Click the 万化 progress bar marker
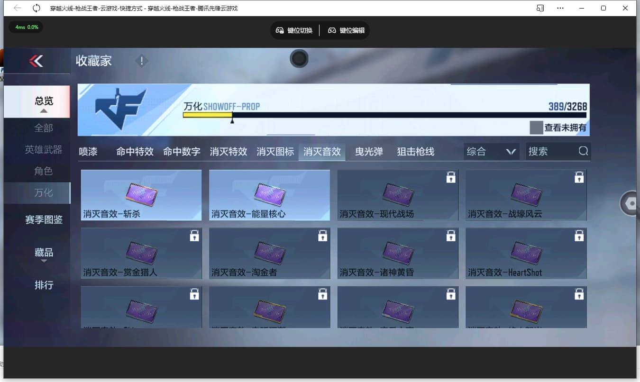 [x=232, y=119]
